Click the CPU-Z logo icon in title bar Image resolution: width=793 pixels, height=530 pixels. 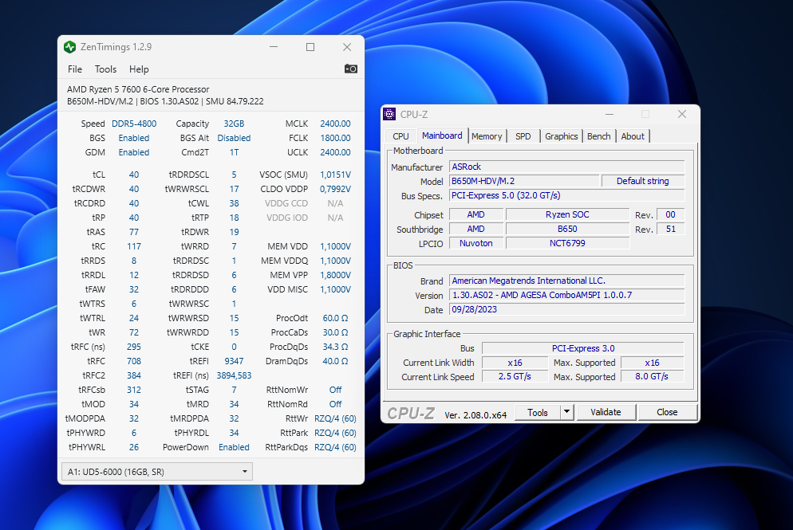click(x=389, y=114)
